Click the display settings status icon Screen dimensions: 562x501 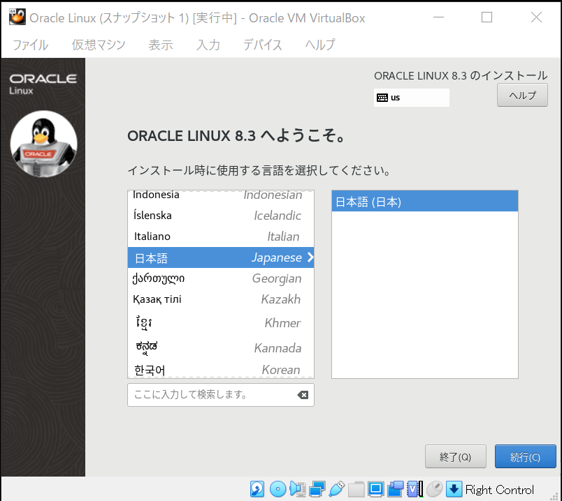pyautogui.click(x=376, y=489)
